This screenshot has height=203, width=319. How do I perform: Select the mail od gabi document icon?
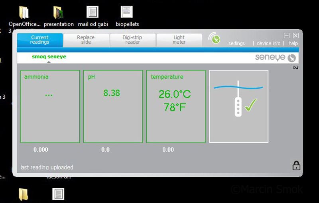93,12
